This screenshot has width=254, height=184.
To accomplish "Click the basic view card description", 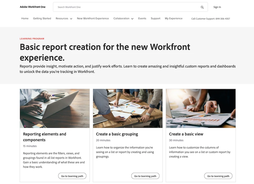I will 200,152.
